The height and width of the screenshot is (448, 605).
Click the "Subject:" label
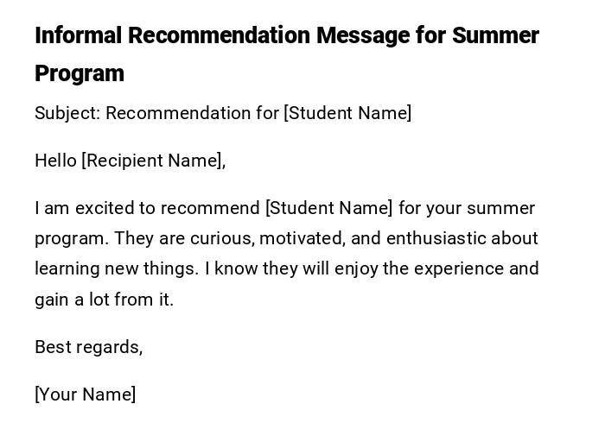pyautogui.click(x=67, y=113)
